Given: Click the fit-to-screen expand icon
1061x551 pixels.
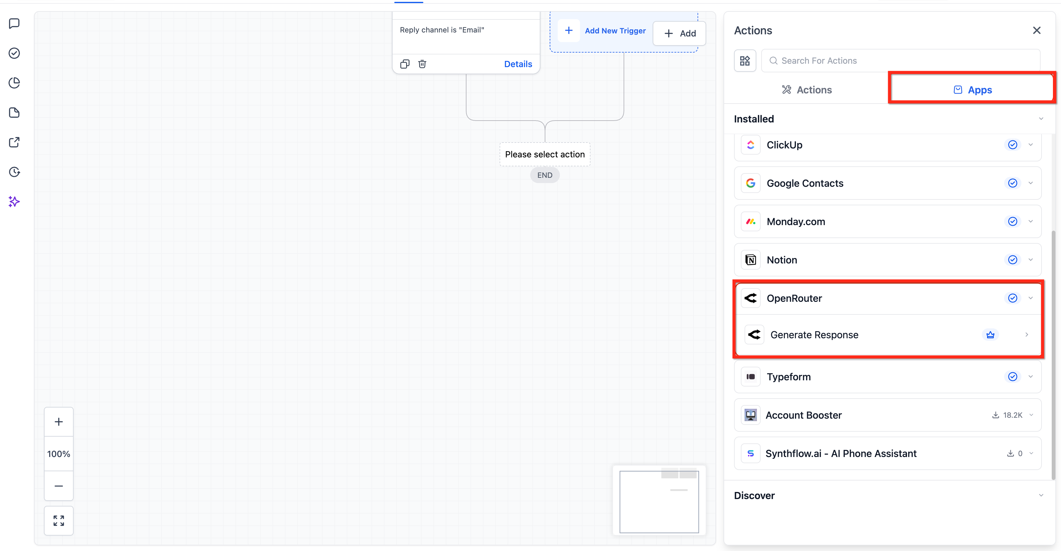Looking at the screenshot, I should pos(58,520).
